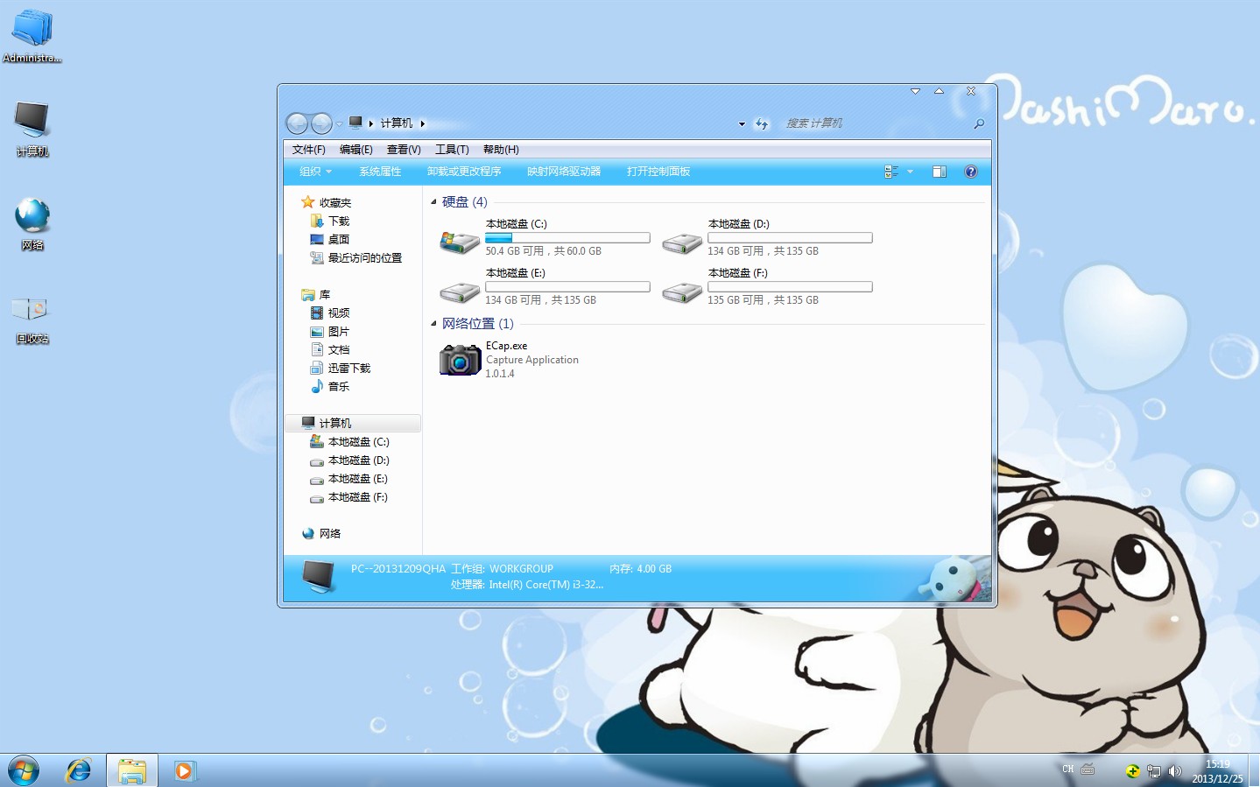
Task: Expand the 计算机 breadcrumb arrow
Action: [422, 123]
